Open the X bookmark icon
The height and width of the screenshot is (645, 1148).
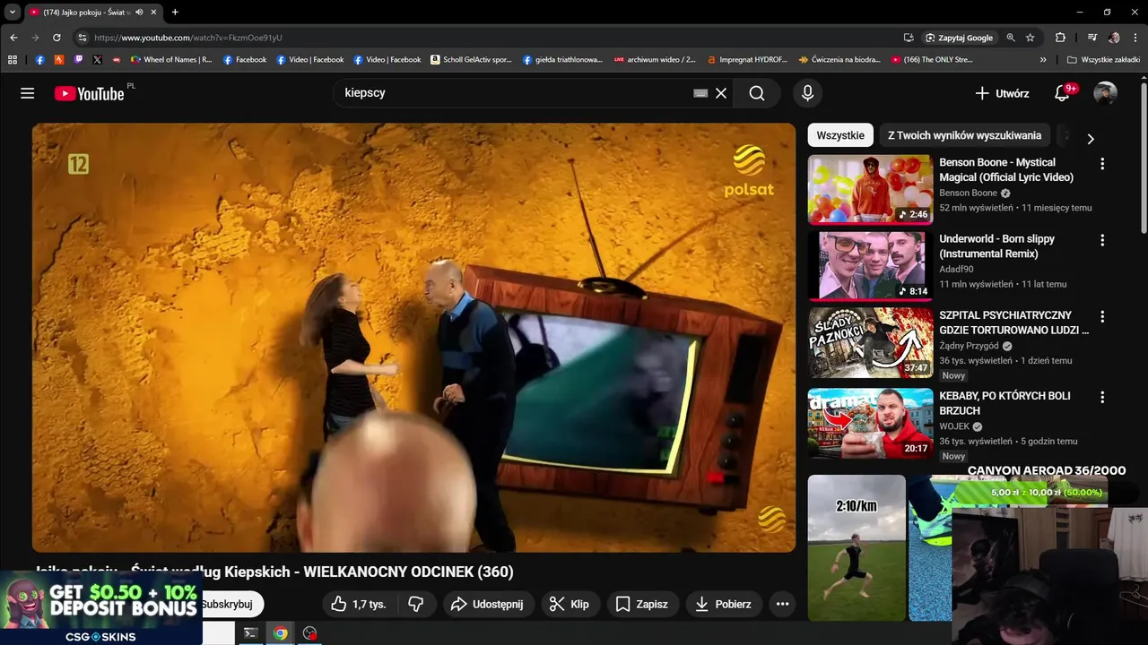[97, 60]
